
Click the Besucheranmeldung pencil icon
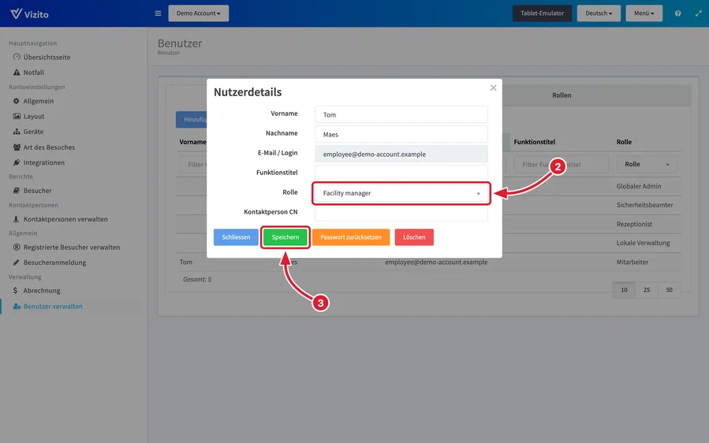point(17,262)
